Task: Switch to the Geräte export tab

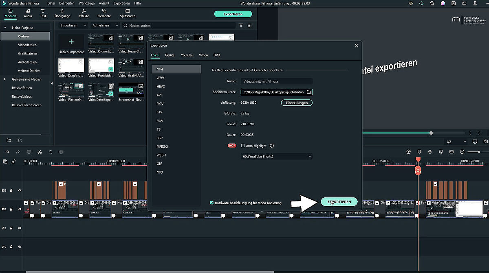Action: coord(170,55)
